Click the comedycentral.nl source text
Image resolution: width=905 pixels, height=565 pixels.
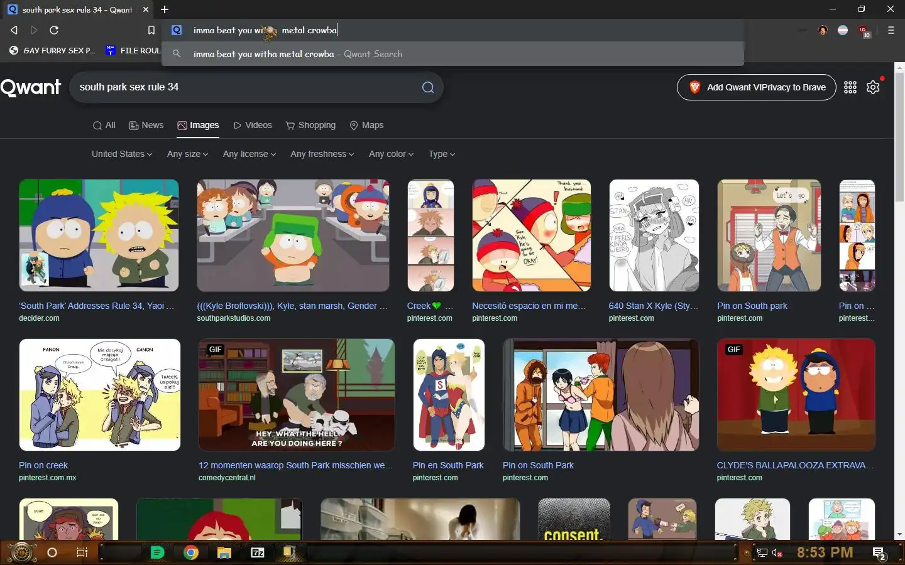pos(227,478)
